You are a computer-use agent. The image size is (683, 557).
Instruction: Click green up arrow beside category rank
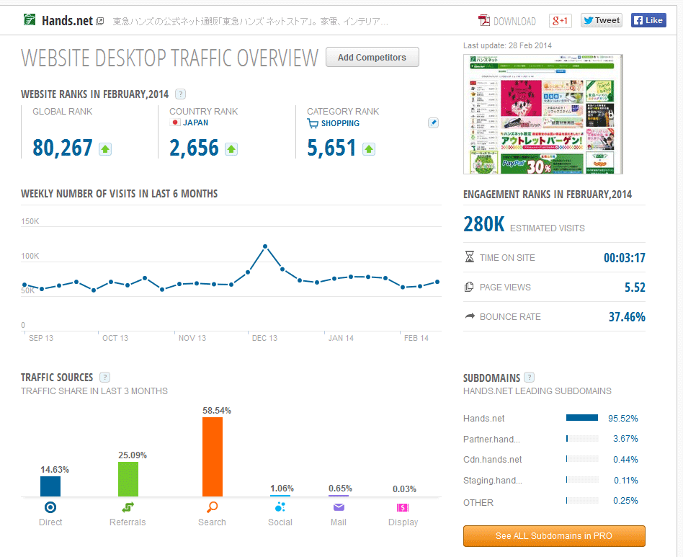pyautogui.click(x=369, y=149)
